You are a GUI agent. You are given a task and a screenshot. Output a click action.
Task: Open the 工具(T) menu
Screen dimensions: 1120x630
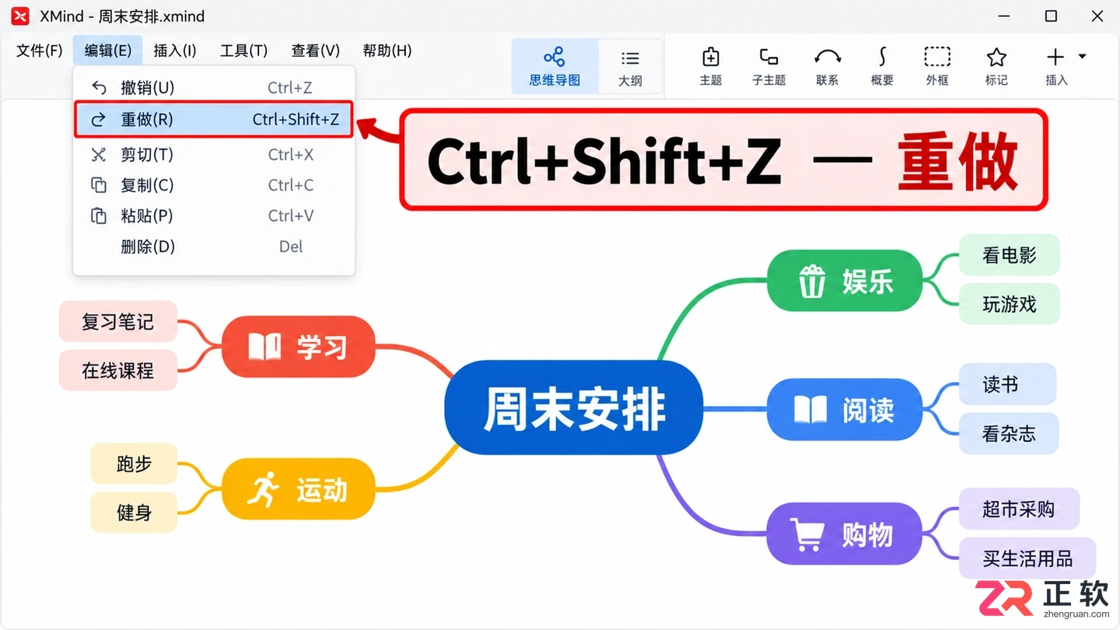(243, 51)
